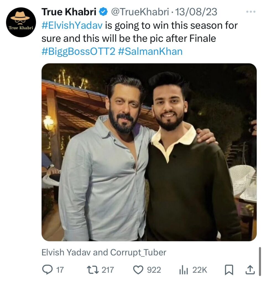Screen dimensions: 263x283
Task: Click the True Khabri display name
Action: point(69,12)
